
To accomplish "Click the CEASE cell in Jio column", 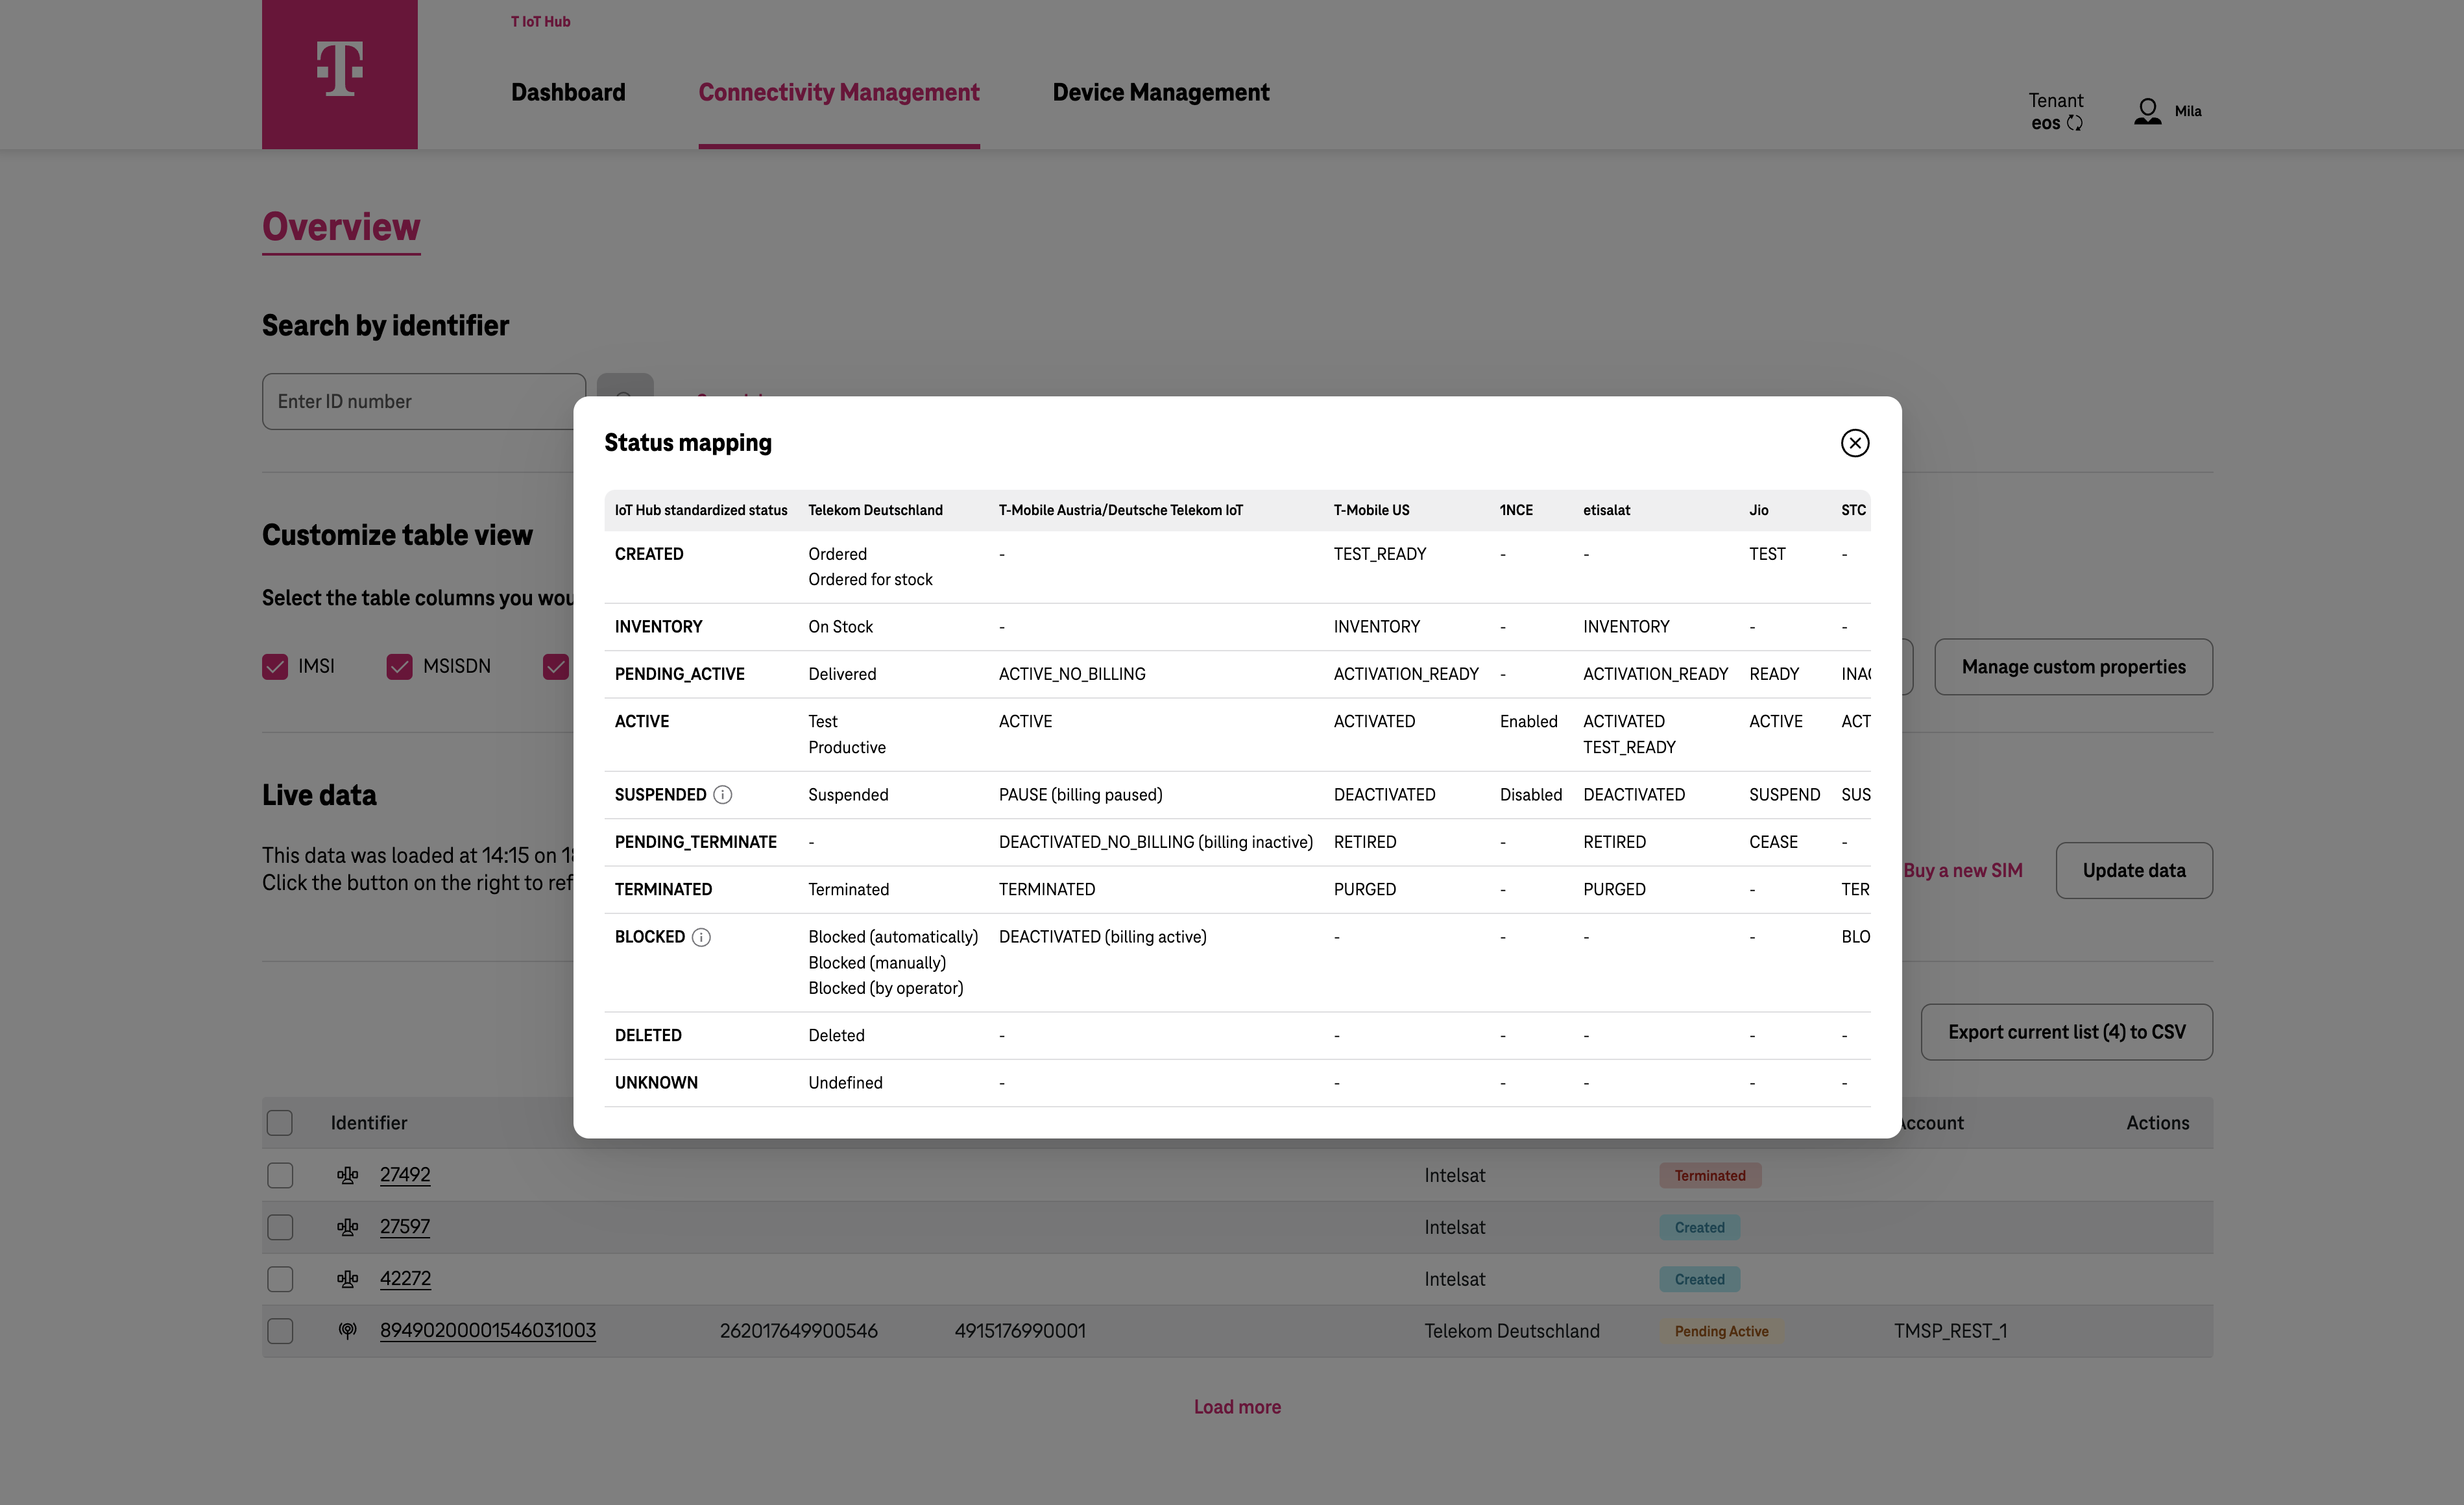I will pyautogui.click(x=1773, y=842).
